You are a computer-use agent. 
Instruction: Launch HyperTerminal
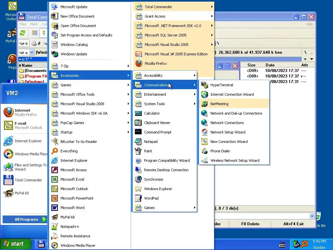[234, 85]
